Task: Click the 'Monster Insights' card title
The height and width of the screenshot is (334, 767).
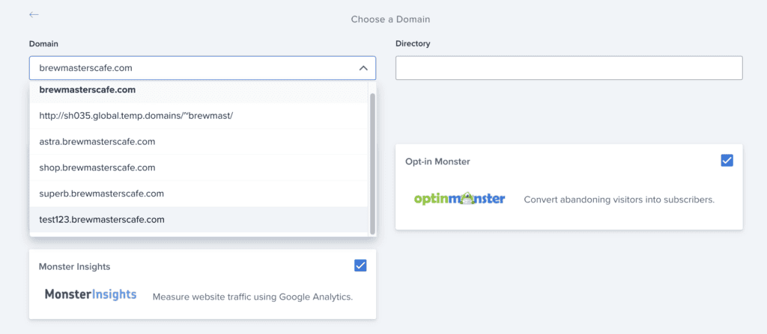Action: click(x=74, y=267)
